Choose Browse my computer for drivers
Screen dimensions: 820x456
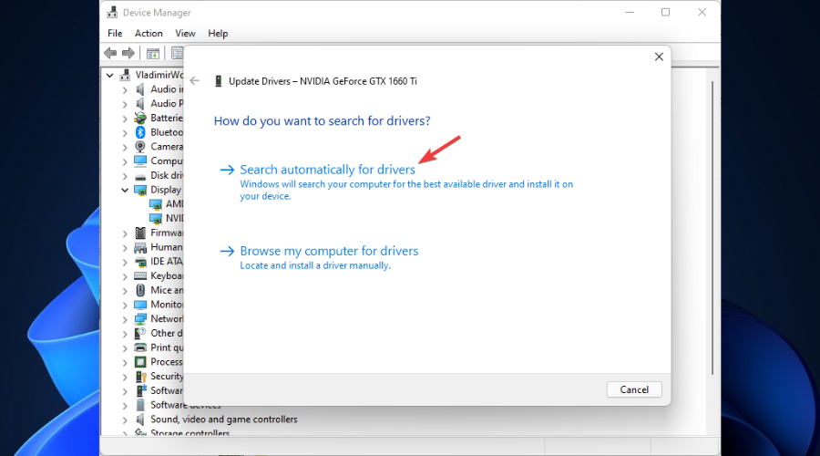329,251
